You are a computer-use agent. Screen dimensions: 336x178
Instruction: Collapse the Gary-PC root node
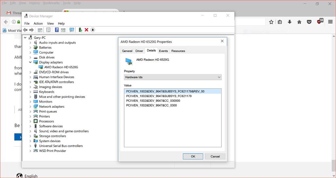point(25,37)
